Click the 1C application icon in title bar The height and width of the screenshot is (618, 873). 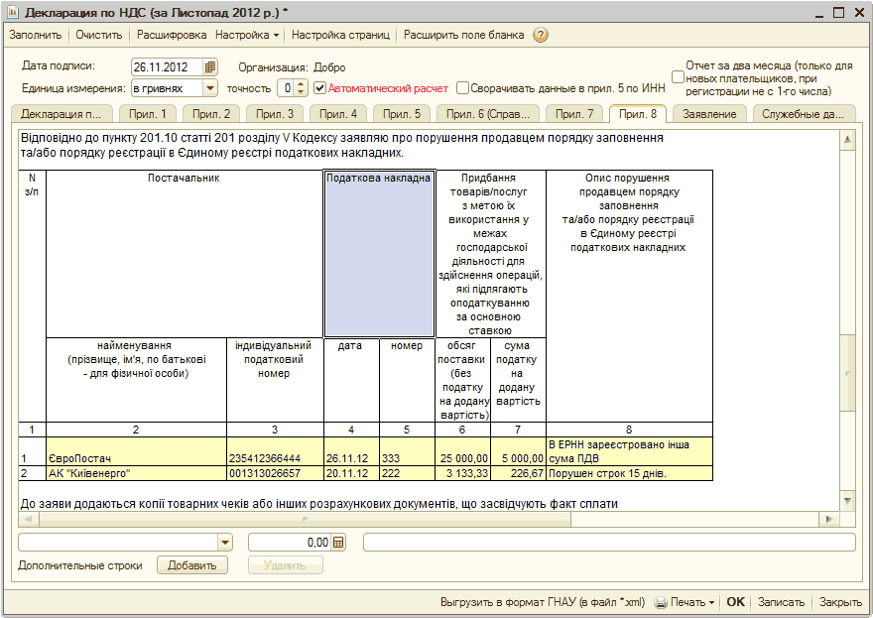tap(13, 12)
